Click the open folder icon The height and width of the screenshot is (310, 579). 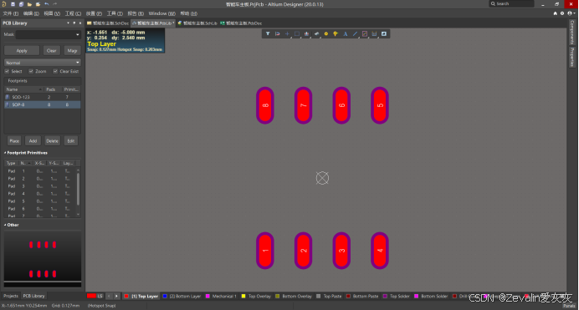(x=29, y=4)
